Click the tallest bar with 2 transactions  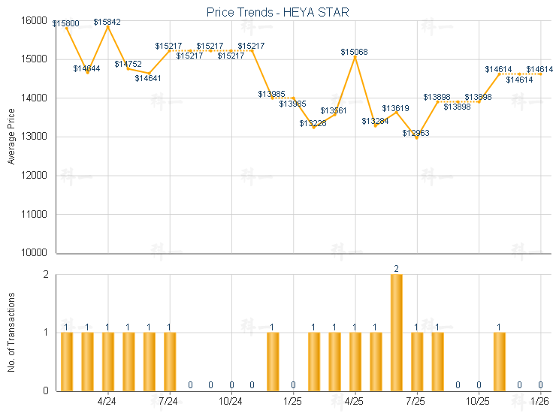[x=396, y=332]
